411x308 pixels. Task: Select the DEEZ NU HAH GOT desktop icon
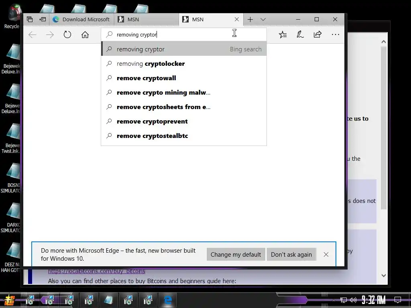(12, 258)
